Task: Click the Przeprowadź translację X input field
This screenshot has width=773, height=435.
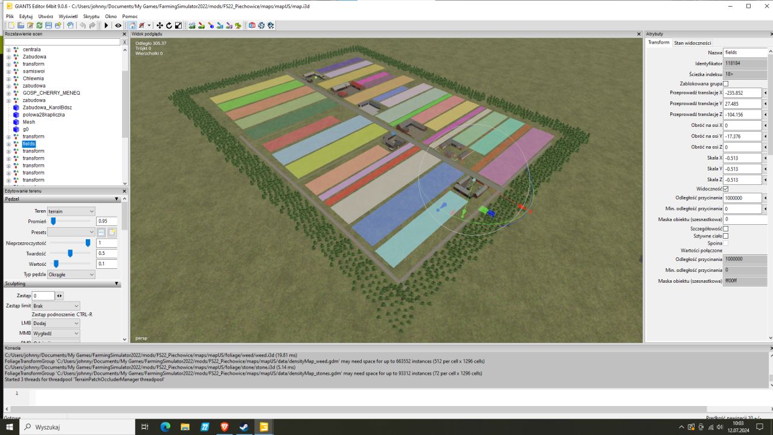Action: pyautogui.click(x=742, y=93)
